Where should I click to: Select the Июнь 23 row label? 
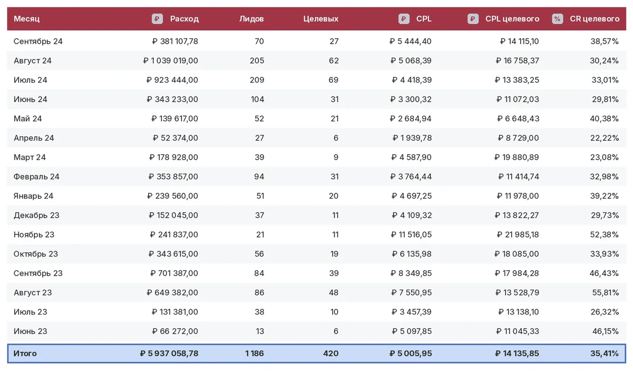(x=31, y=331)
